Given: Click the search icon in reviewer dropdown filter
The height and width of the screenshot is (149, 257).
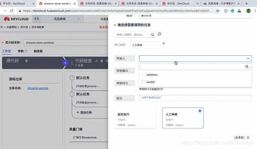Looking at the screenshot, I should tap(247, 67).
